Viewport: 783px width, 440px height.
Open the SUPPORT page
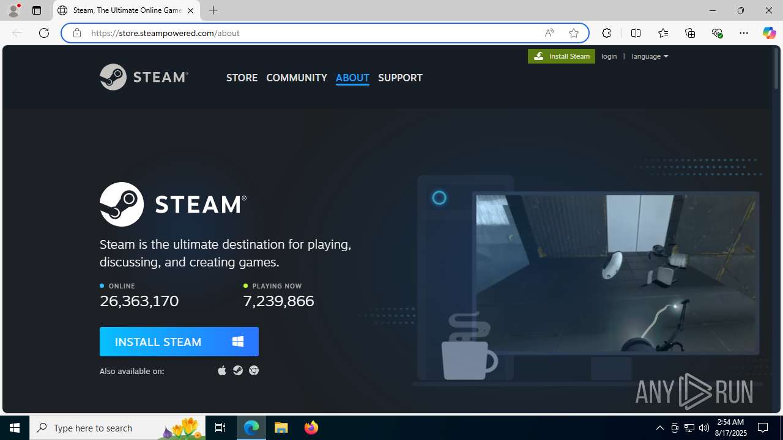pyautogui.click(x=400, y=78)
